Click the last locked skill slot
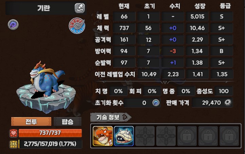Viewport: 245px width, 154px height. click(229, 136)
